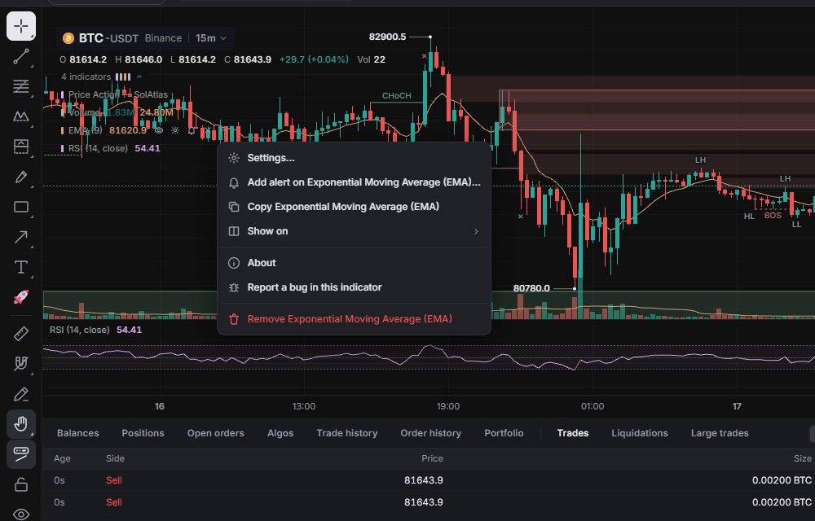815x521 pixels.
Task: Select the crosshair cursor tool
Action: point(21,26)
